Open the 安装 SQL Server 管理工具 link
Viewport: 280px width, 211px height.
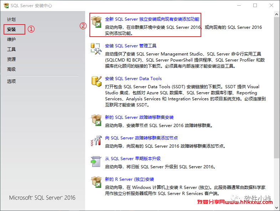(x=130, y=46)
